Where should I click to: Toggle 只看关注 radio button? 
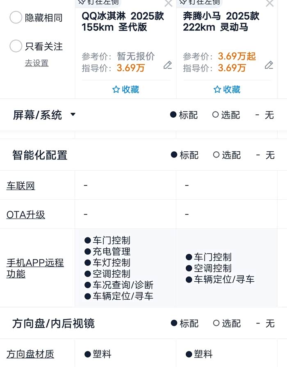[x=16, y=46]
